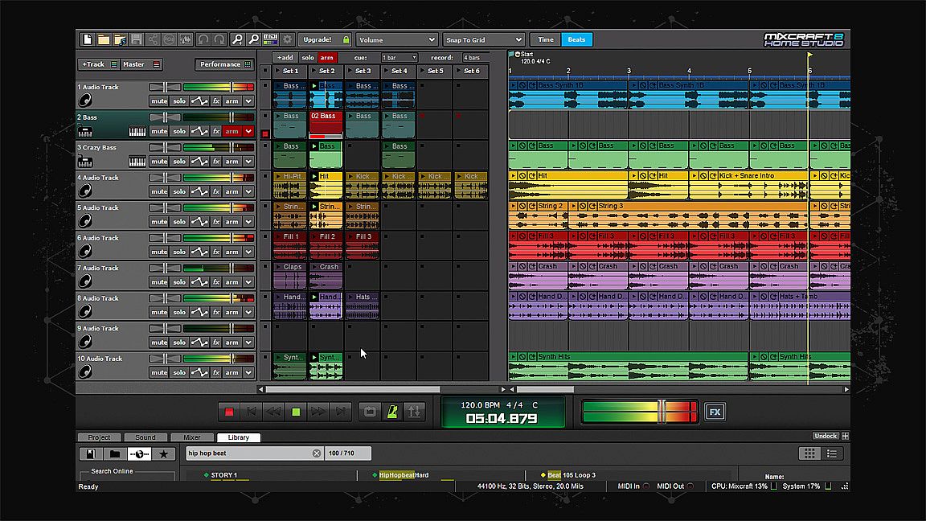926x521 pixels.
Task: Disarm the 2 Bass track
Action: [x=231, y=131]
